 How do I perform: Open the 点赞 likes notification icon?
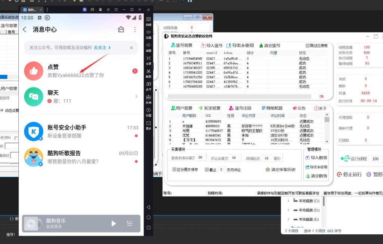pyautogui.click(x=34, y=71)
